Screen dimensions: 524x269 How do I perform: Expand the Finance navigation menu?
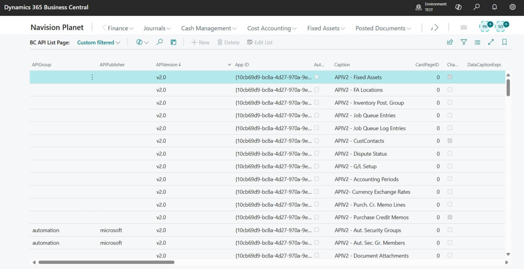coord(117,28)
